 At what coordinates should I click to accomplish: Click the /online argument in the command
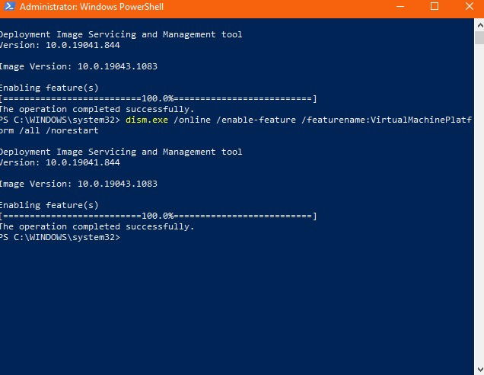pyautogui.click(x=193, y=120)
